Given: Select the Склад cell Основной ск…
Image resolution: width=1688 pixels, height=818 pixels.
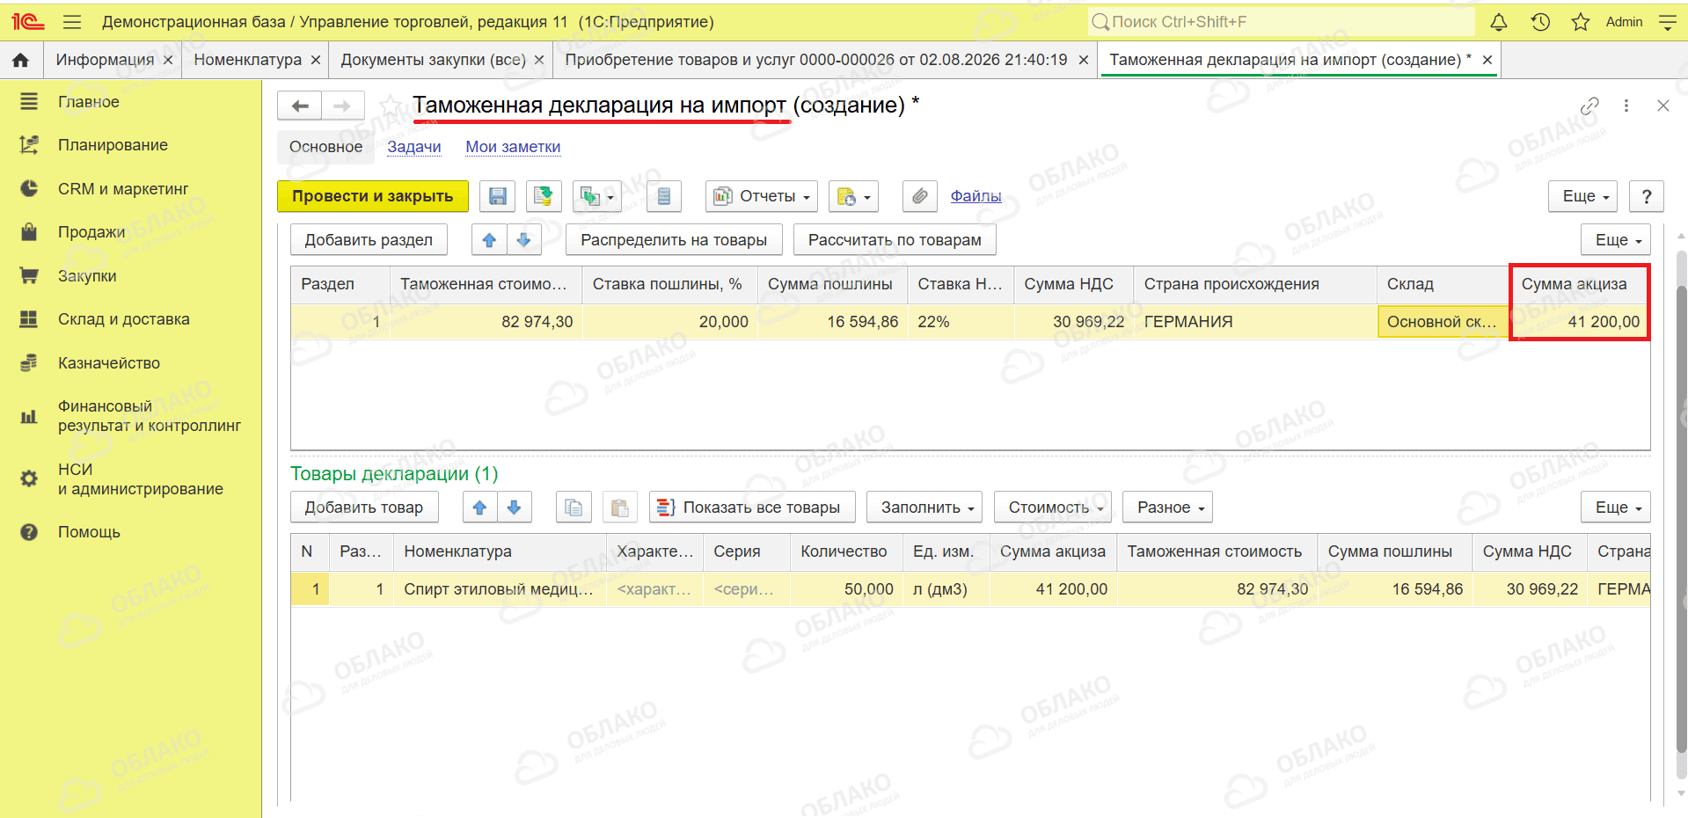Looking at the screenshot, I should point(1443,322).
